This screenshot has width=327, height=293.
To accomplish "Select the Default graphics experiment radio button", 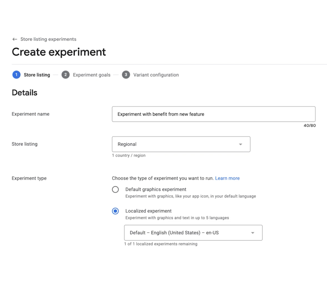I will pyautogui.click(x=115, y=189).
